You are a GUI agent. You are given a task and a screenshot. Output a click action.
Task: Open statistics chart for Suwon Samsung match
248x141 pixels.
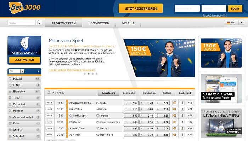[x=182, y=103]
